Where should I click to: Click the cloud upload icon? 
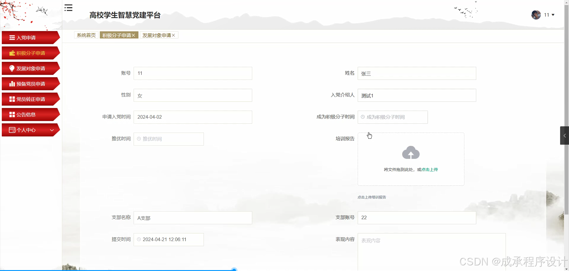pyautogui.click(x=411, y=152)
